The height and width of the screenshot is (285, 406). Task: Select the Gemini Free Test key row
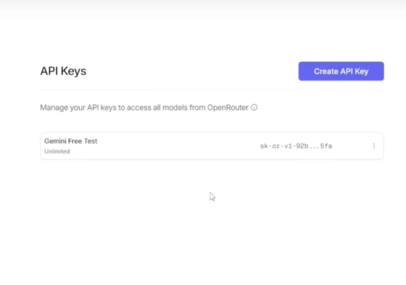click(212, 146)
